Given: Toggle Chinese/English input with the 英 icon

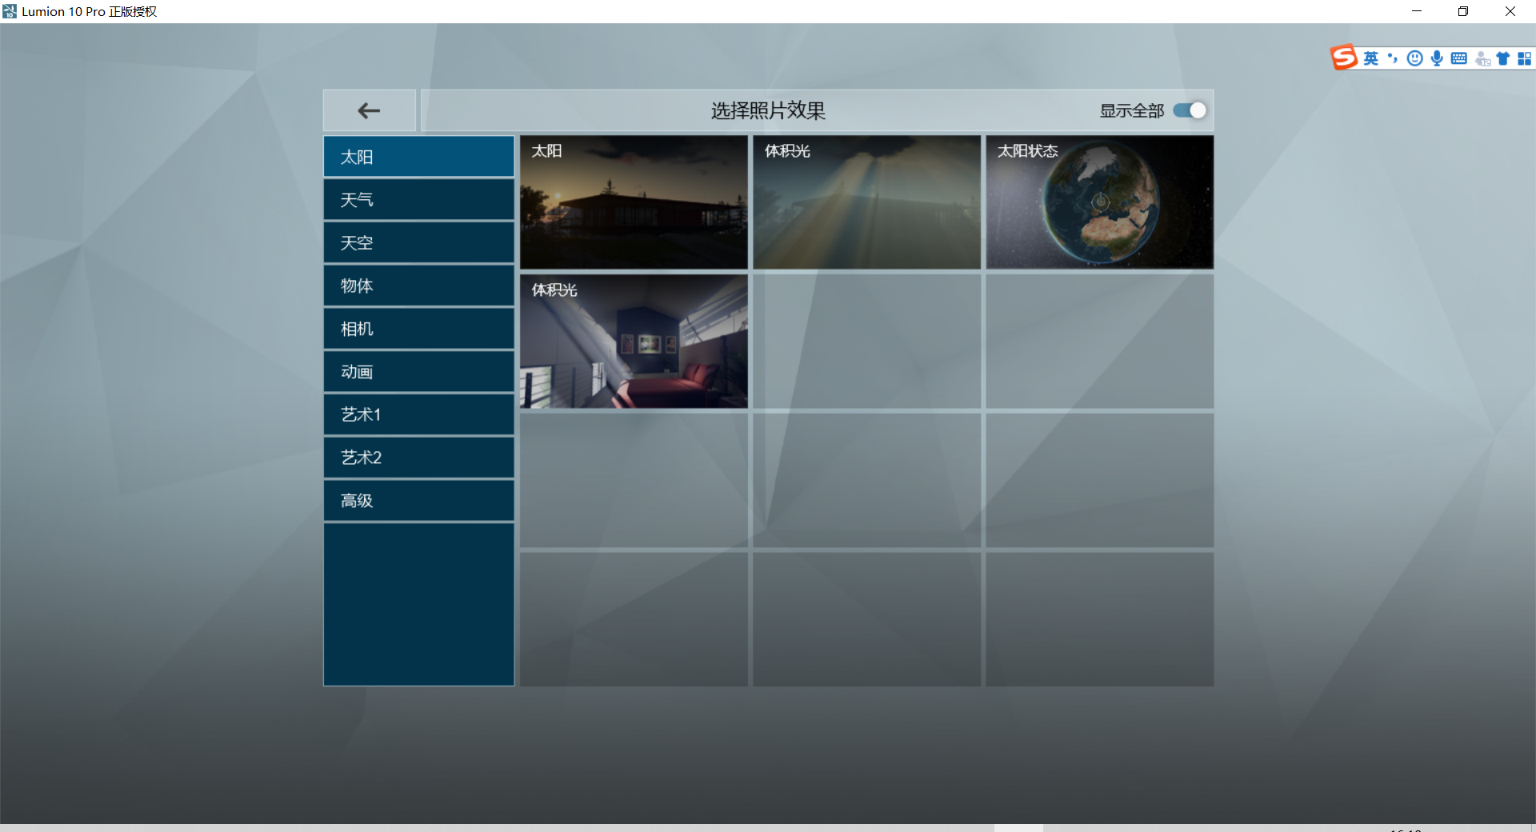Looking at the screenshot, I should 1371,58.
